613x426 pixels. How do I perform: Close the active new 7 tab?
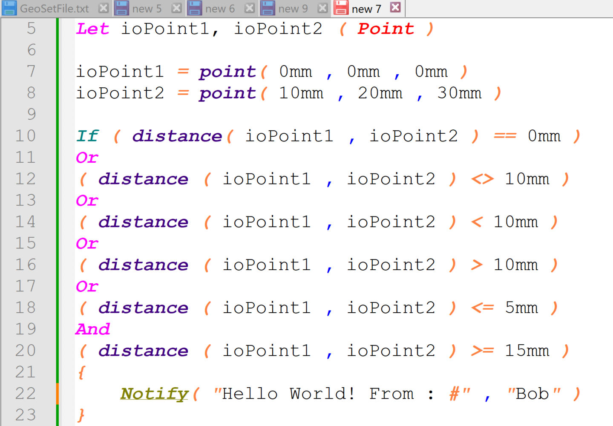pos(395,7)
